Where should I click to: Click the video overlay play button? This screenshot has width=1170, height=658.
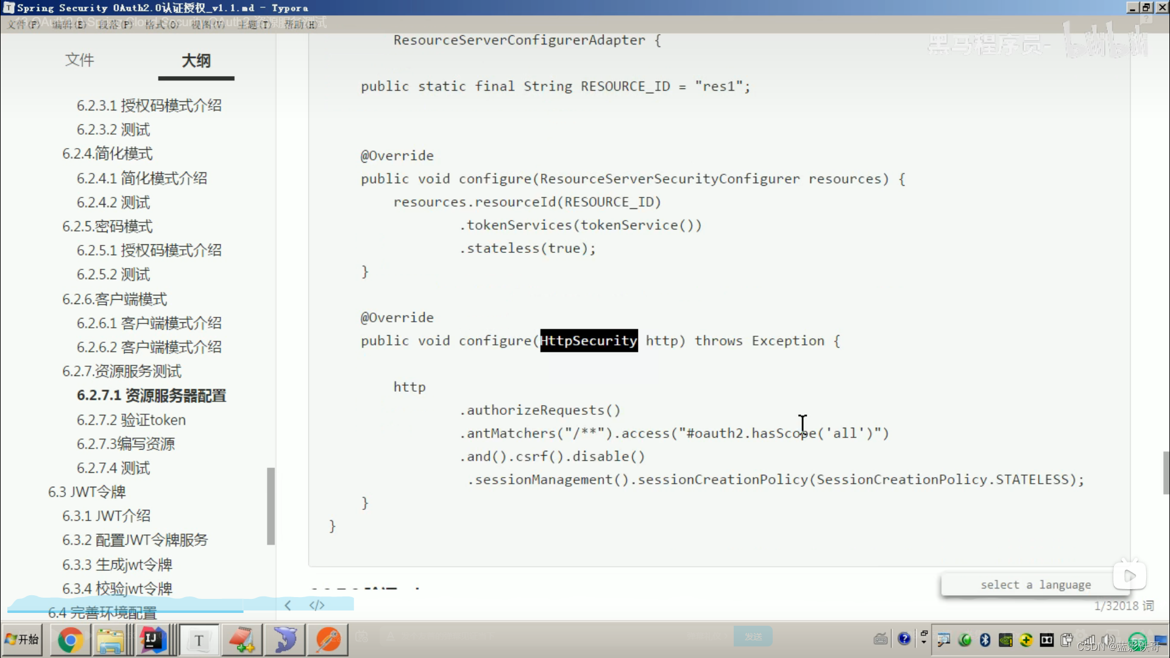[1130, 576]
